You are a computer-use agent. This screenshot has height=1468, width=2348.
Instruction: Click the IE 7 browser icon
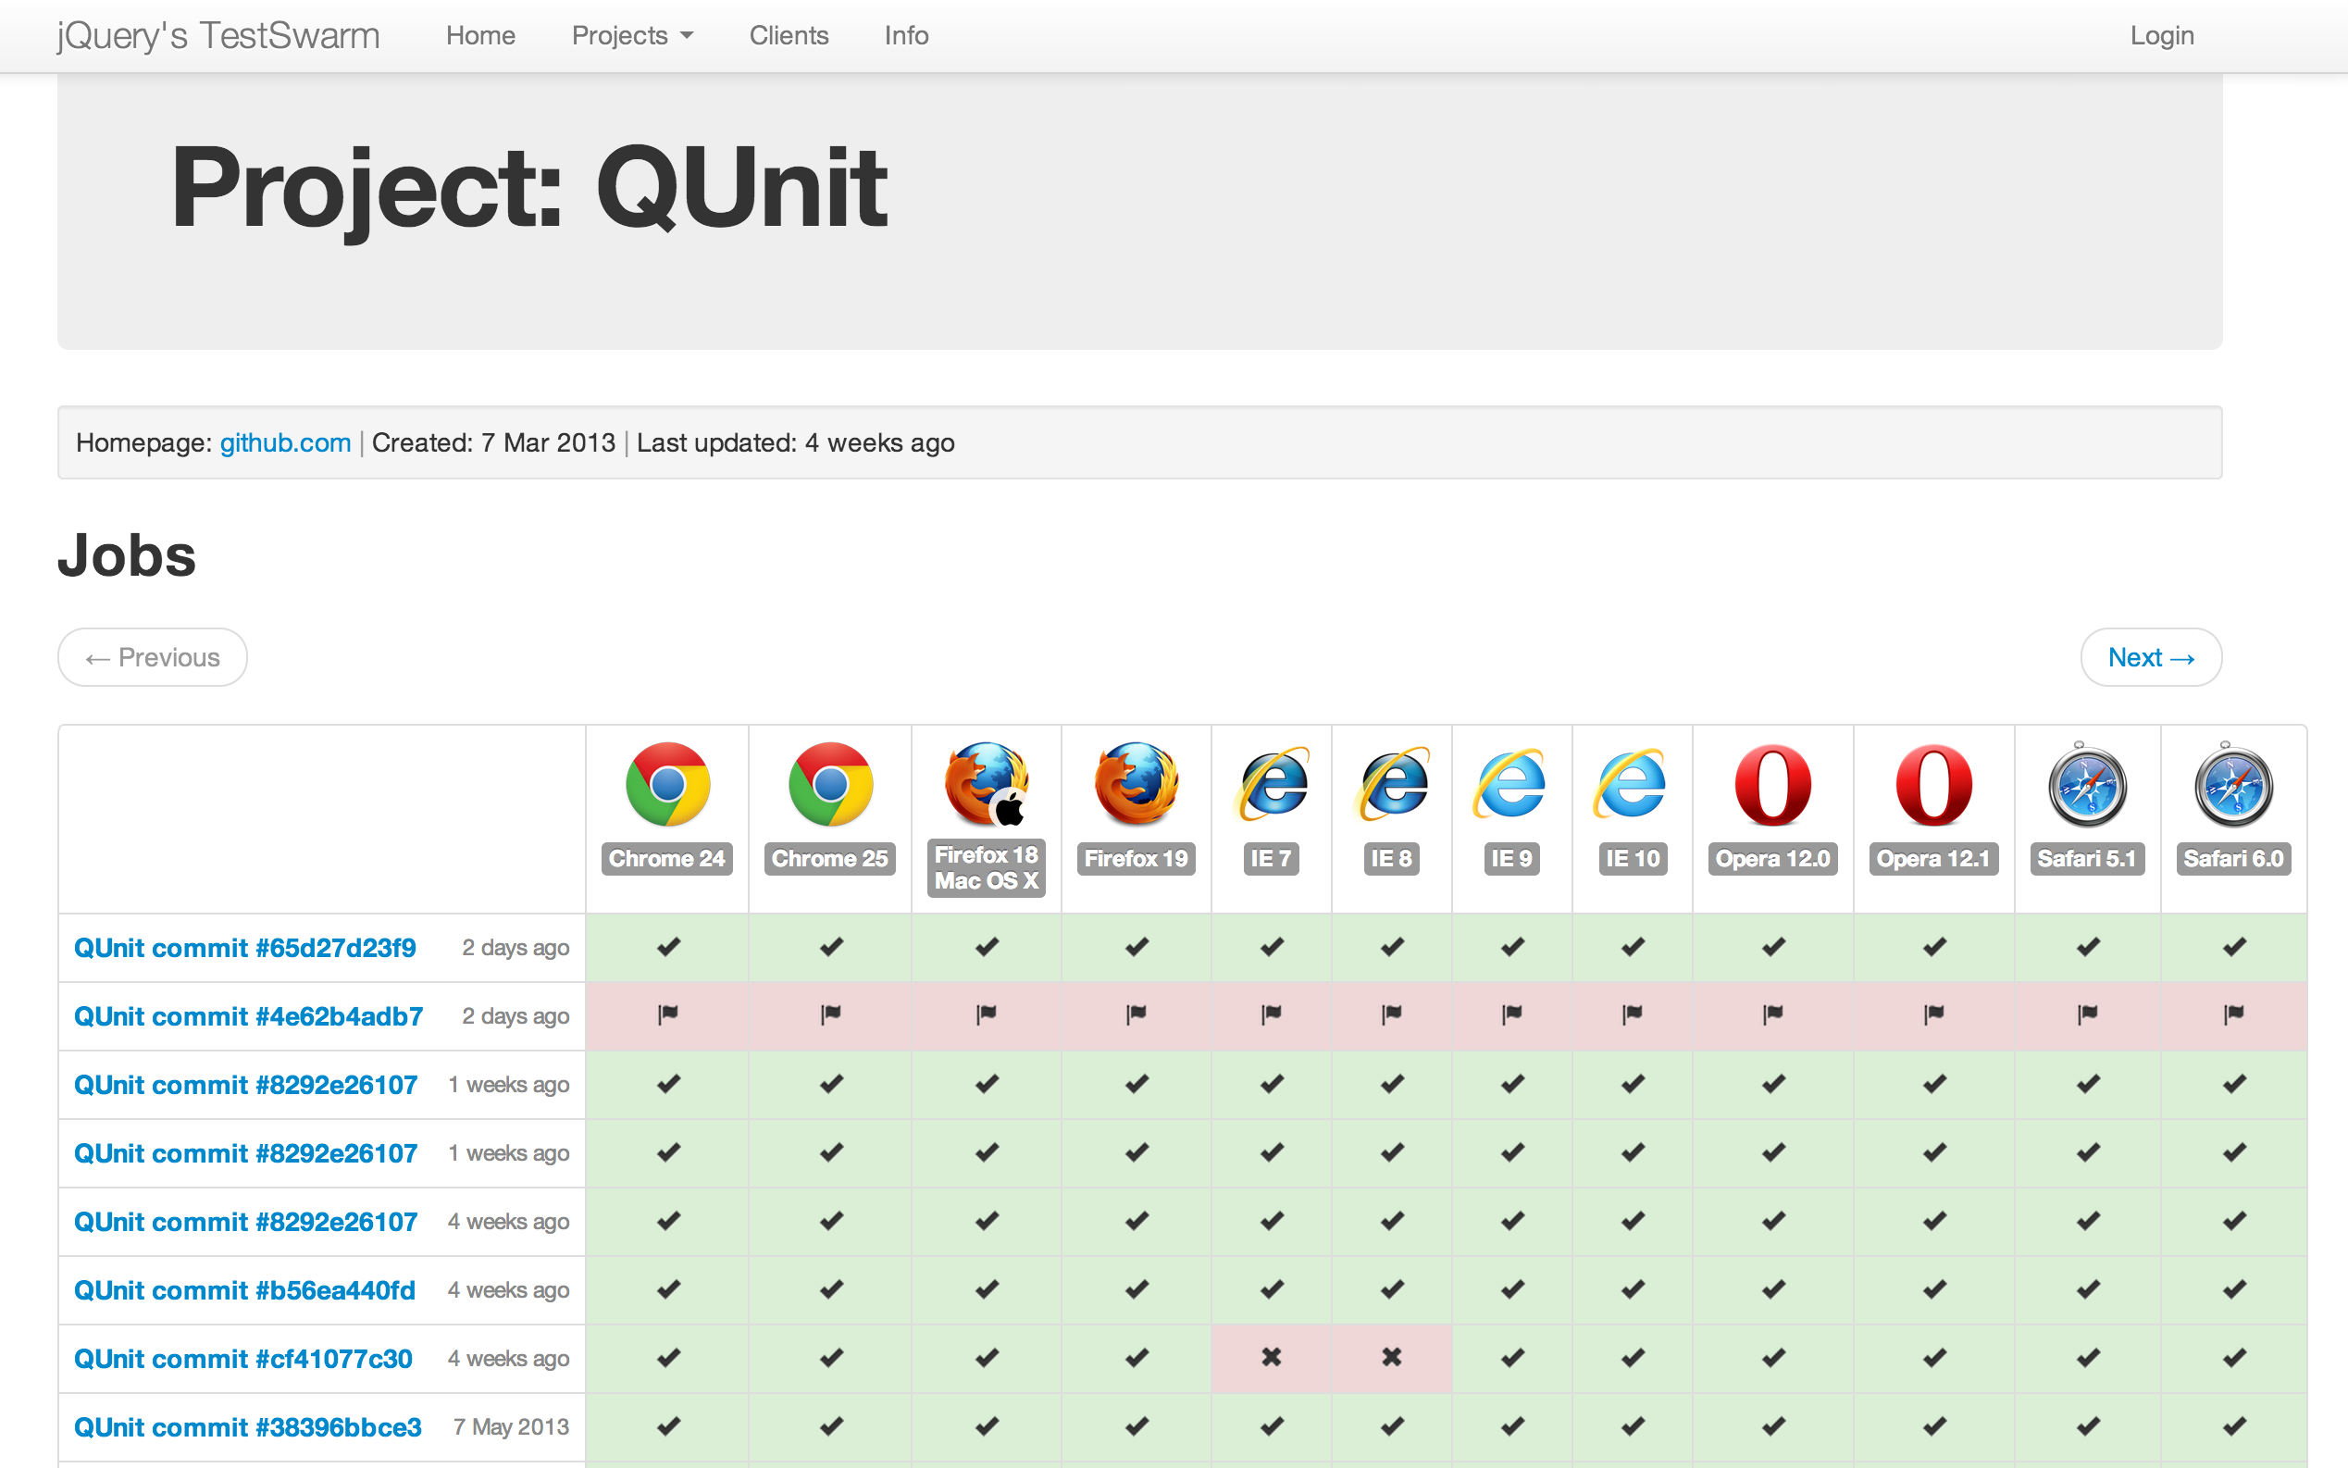pos(1272,785)
